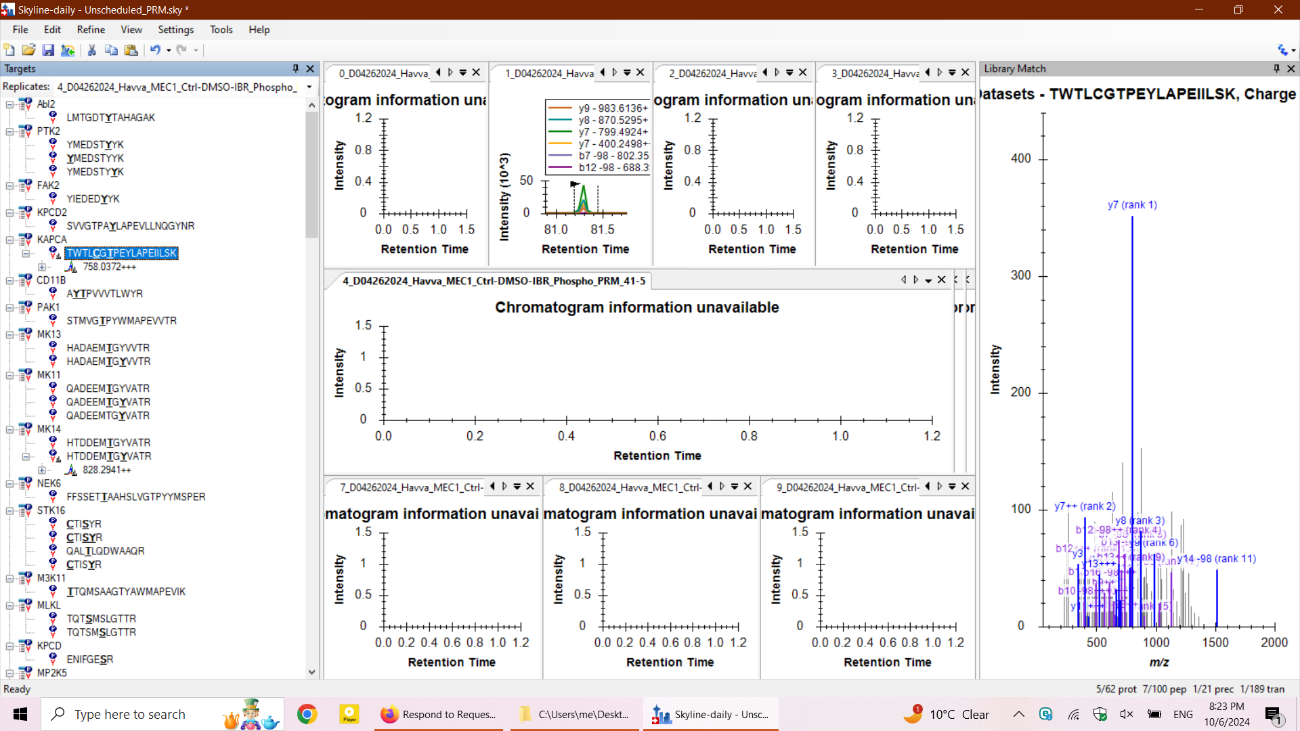The image size is (1300, 731).
Task: Click the Import Results toolbar icon
Action: coord(68,50)
